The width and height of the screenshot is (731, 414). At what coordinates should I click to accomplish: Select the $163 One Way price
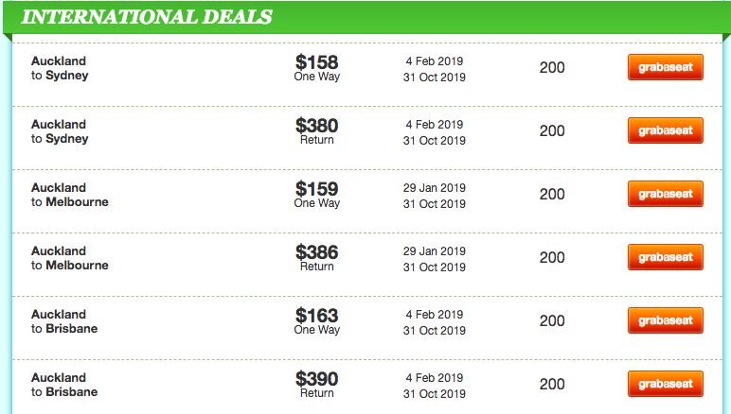coord(317,321)
